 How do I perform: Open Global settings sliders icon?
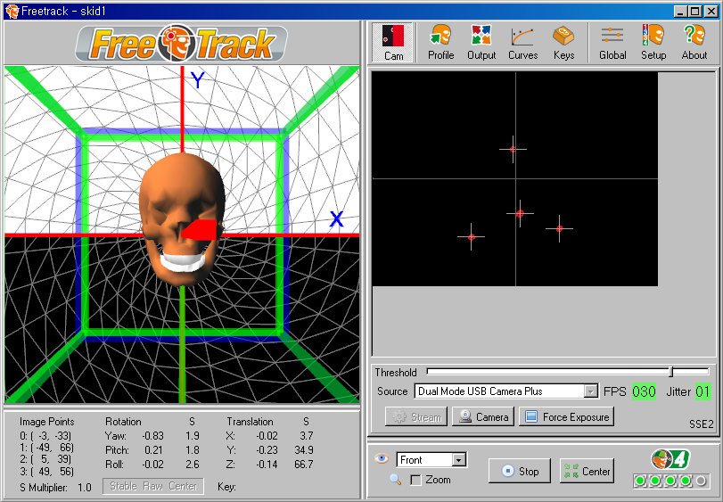(x=612, y=42)
